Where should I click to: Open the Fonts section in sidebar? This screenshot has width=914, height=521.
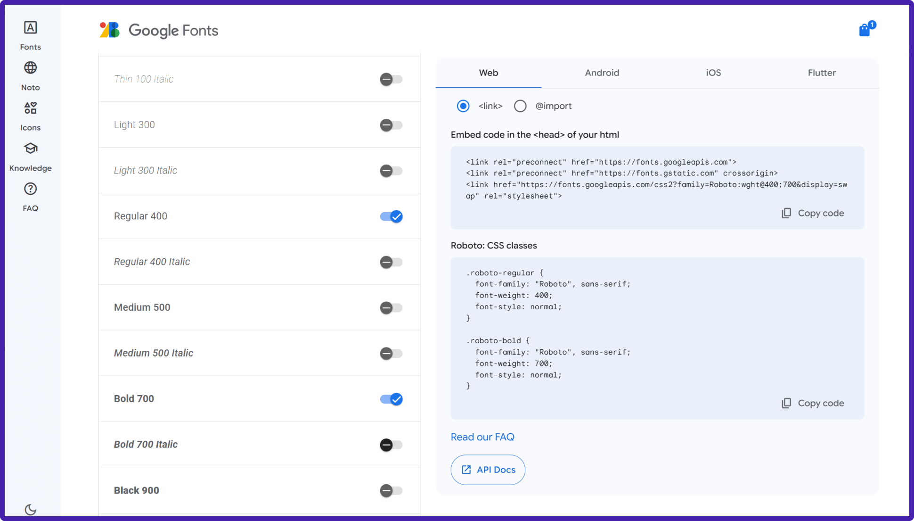click(31, 35)
